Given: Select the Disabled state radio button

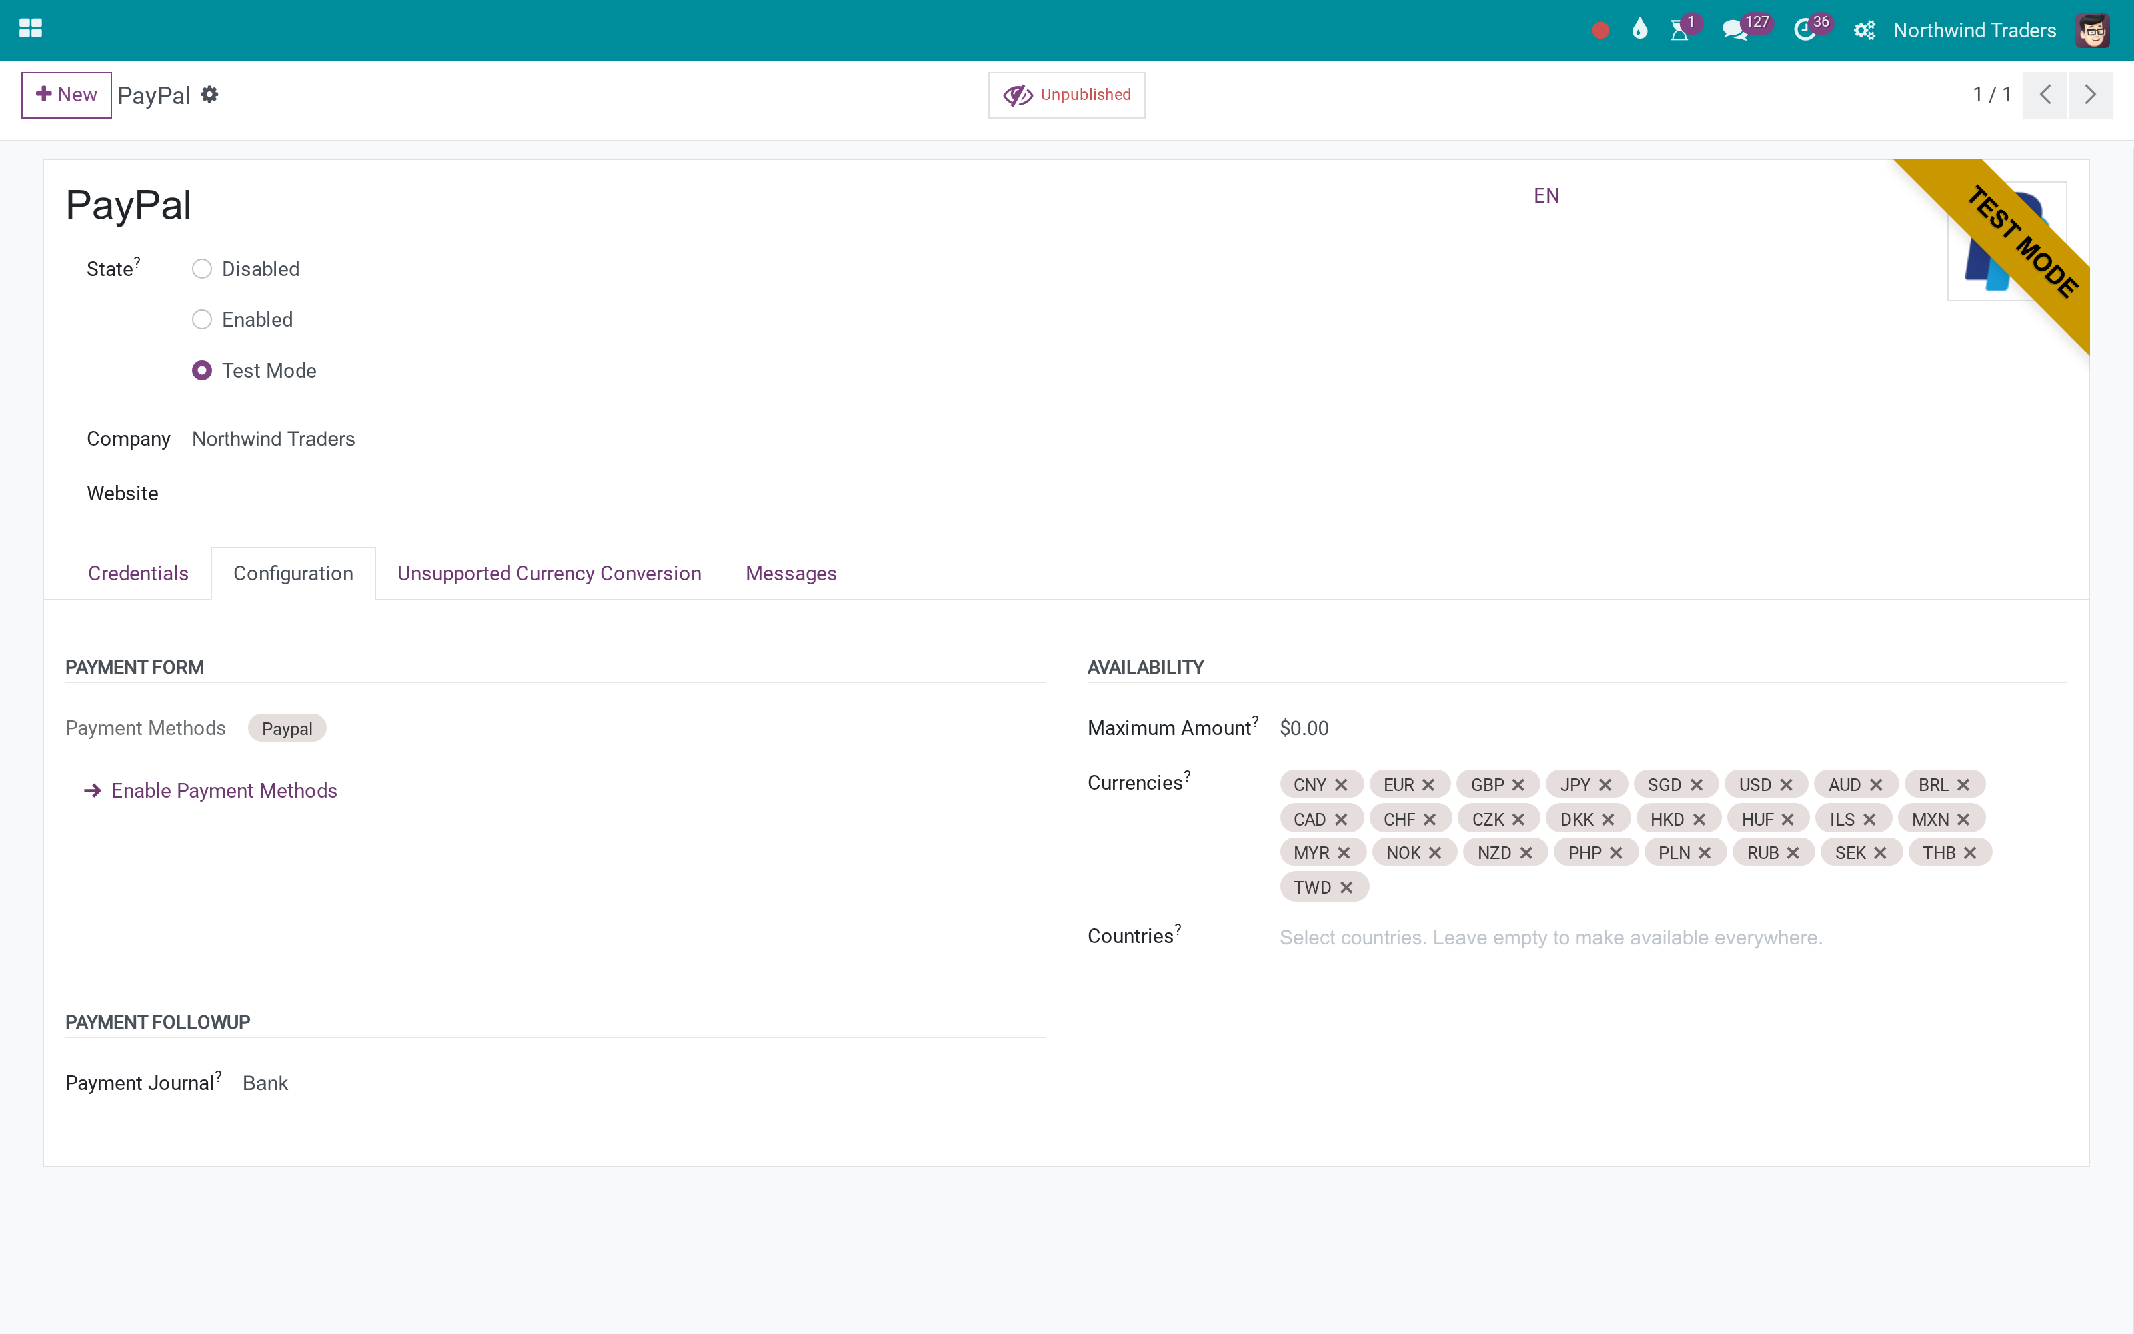Looking at the screenshot, I should (x=202, y=269).
